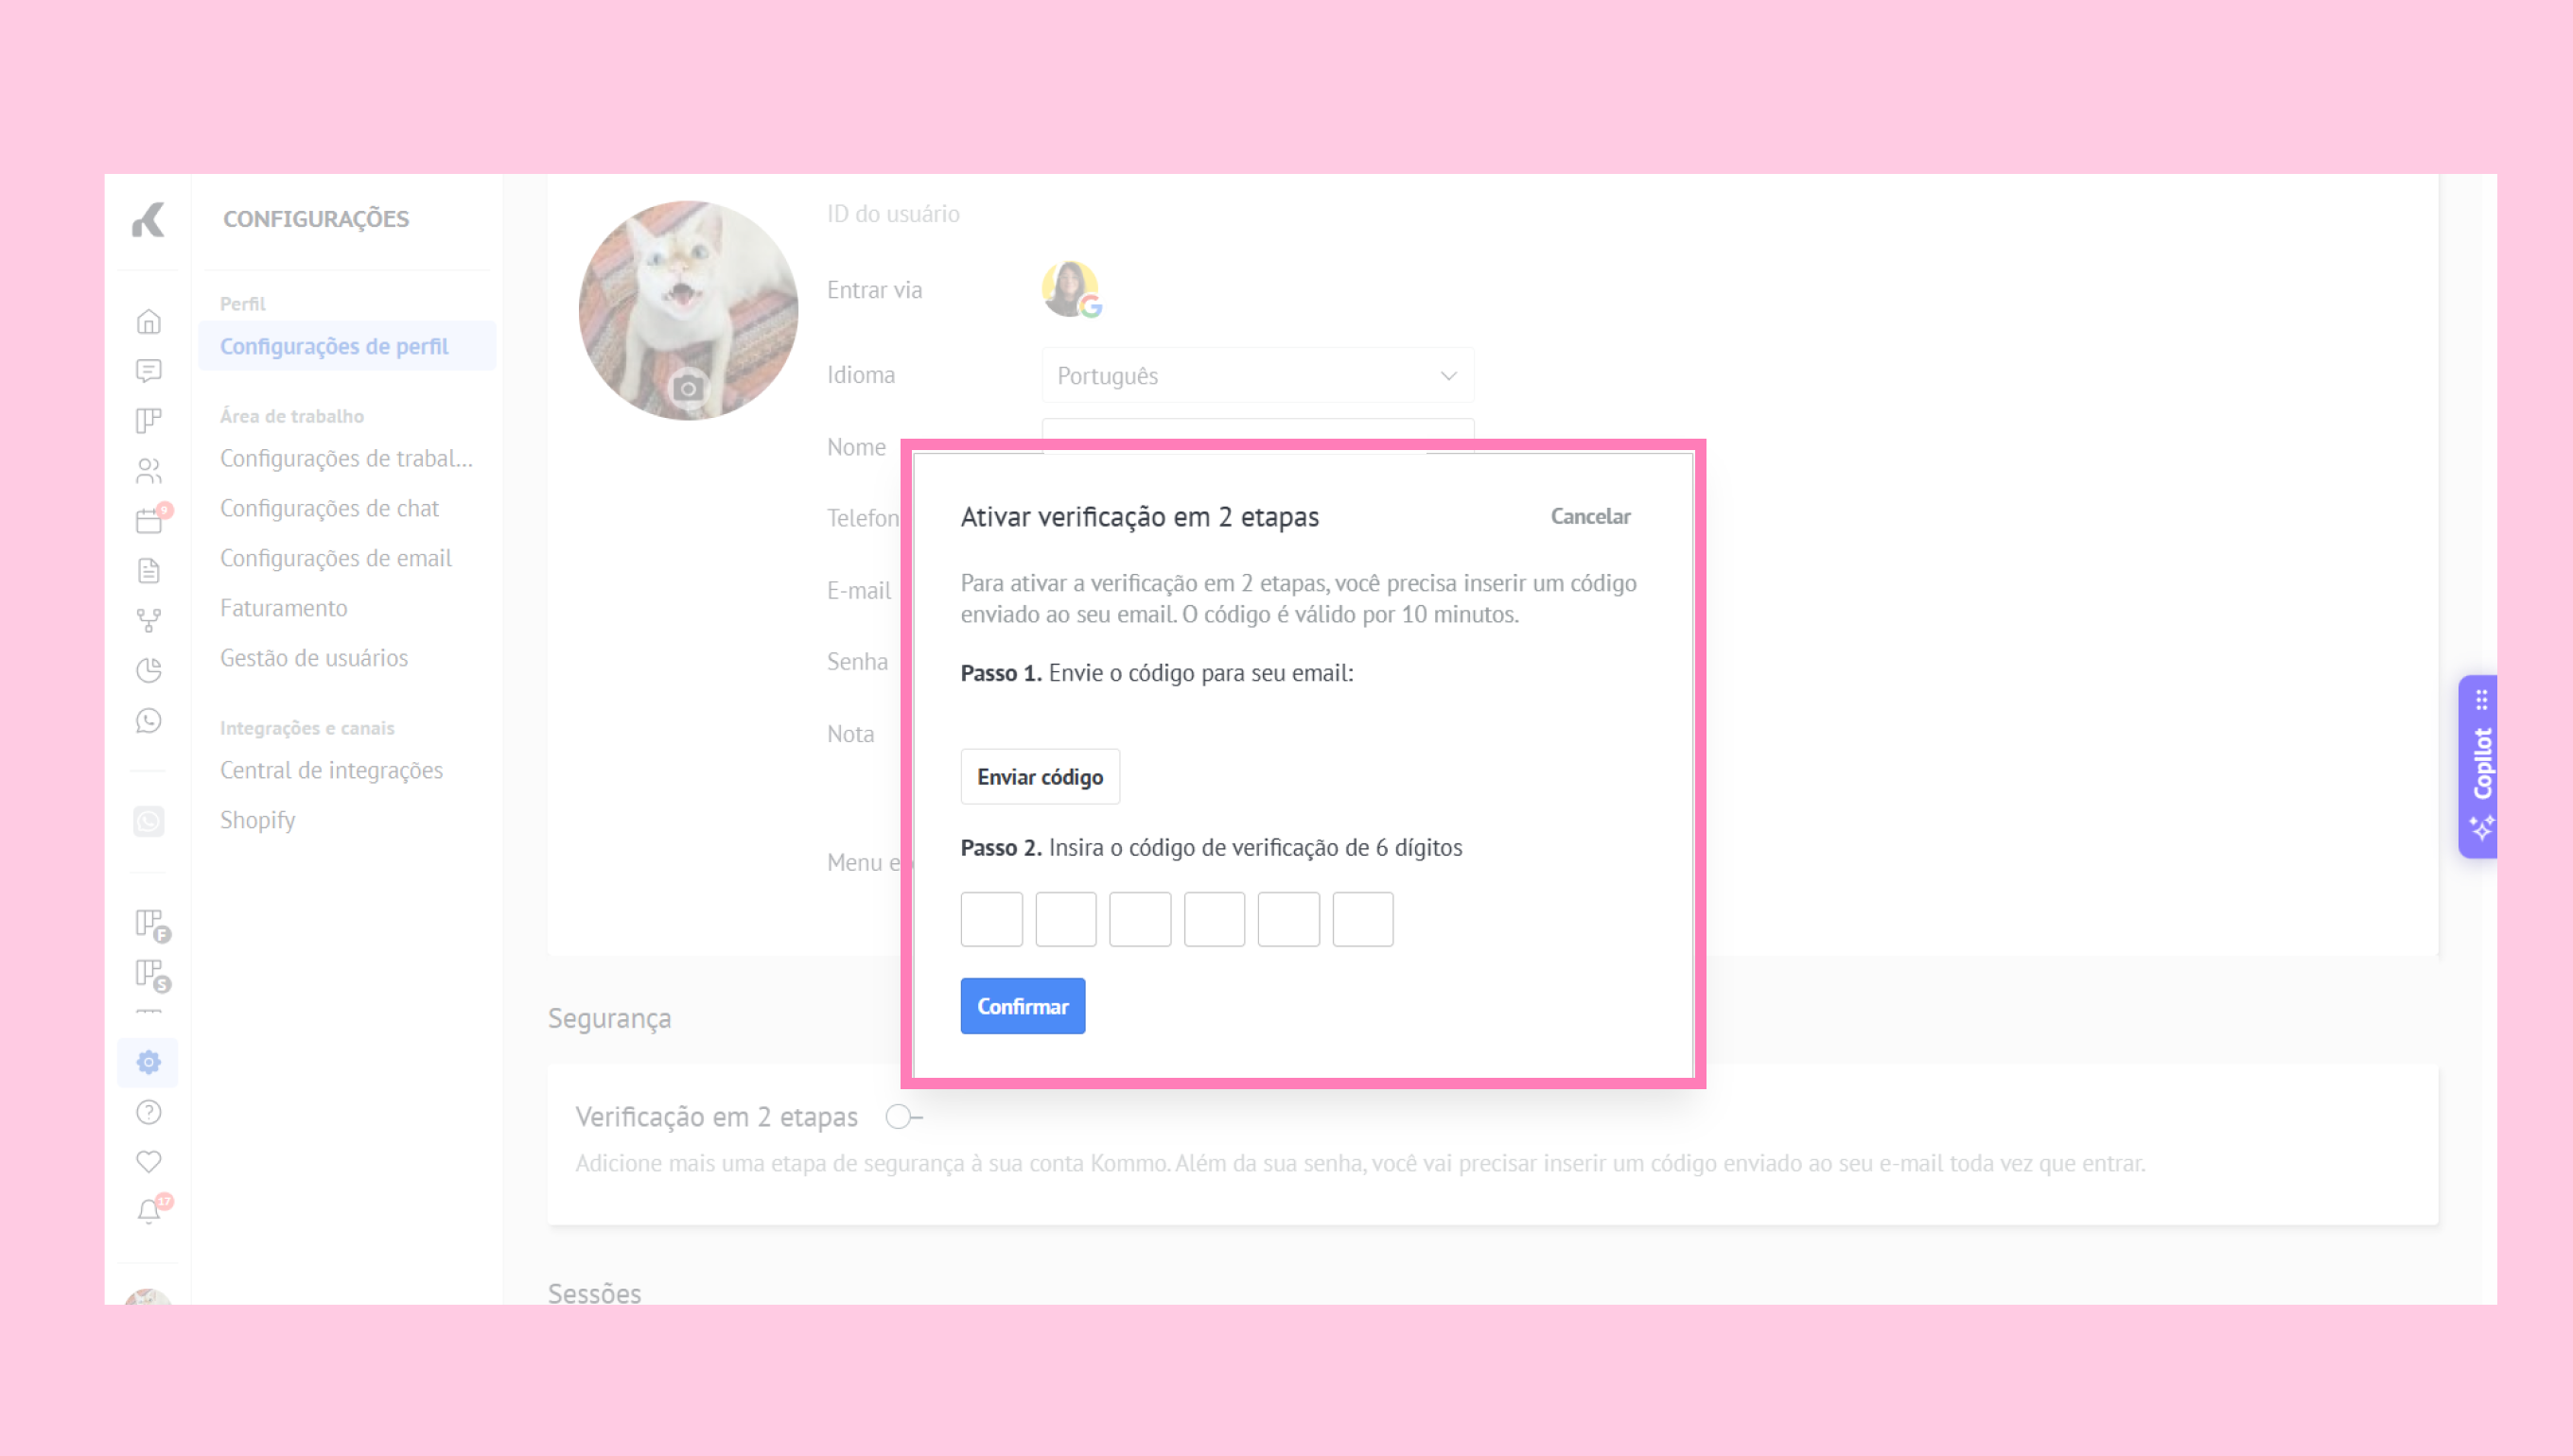The width and height of the screenshot is (2573, 1456).
Task: Click Cancelar in verification dialog
Action: 1589,516
